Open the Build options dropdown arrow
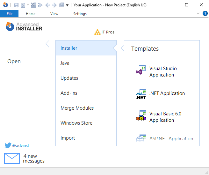The image size is (209, 175). coord(28,5)
